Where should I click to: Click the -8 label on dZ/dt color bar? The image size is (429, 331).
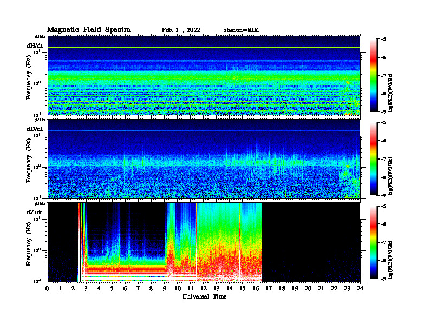coord(383,261)
